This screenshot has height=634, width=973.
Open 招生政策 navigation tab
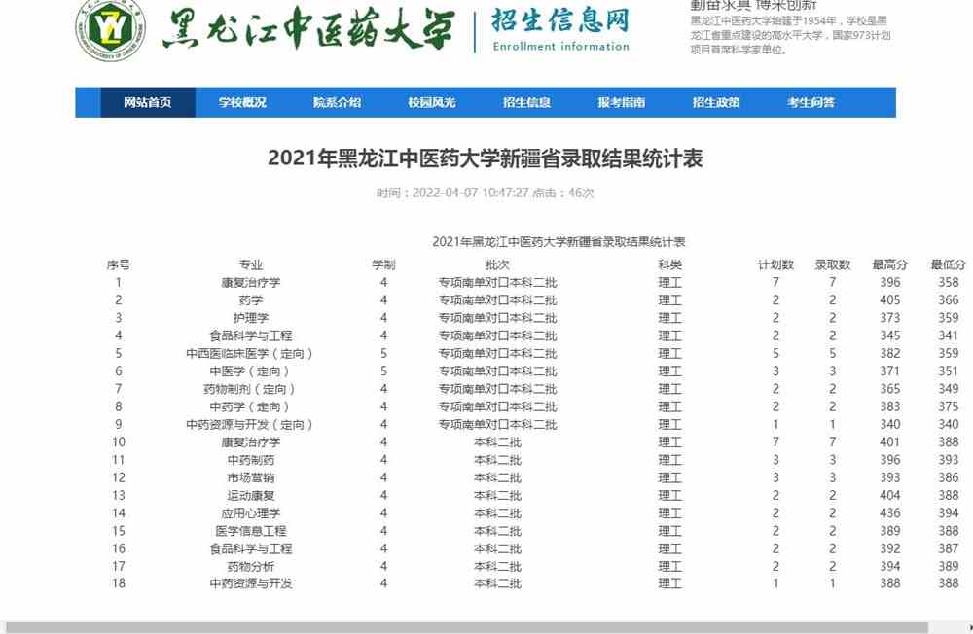coord(717,102)
